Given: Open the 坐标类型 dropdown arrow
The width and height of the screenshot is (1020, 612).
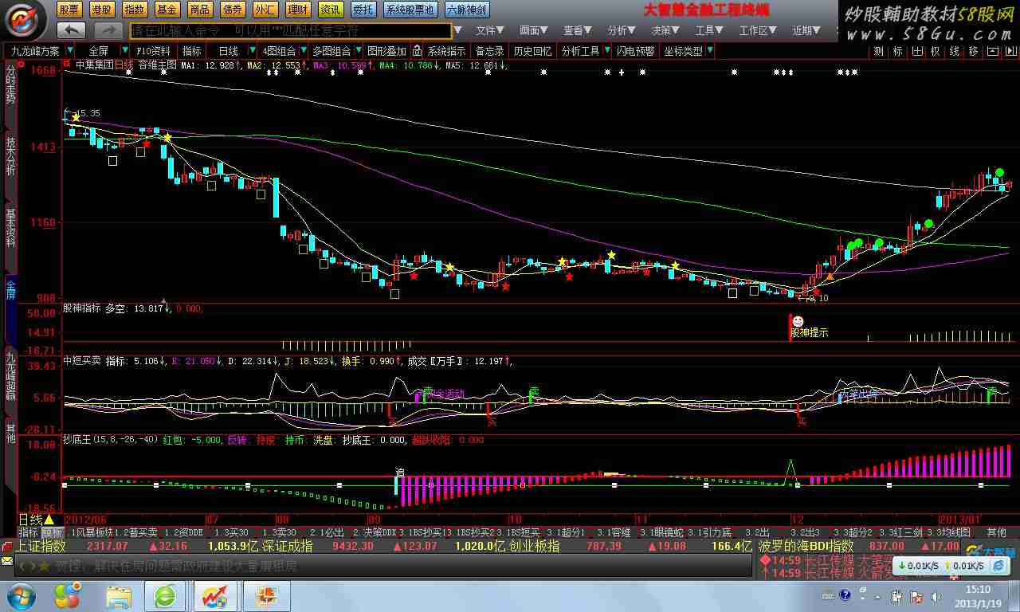Looking at the screenshot, I should click(x=709, y=51).
